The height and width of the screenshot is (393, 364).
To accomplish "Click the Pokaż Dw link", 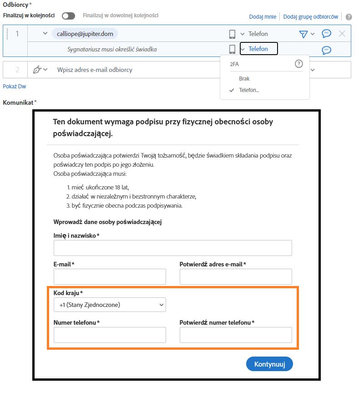I will coord(14,86).
